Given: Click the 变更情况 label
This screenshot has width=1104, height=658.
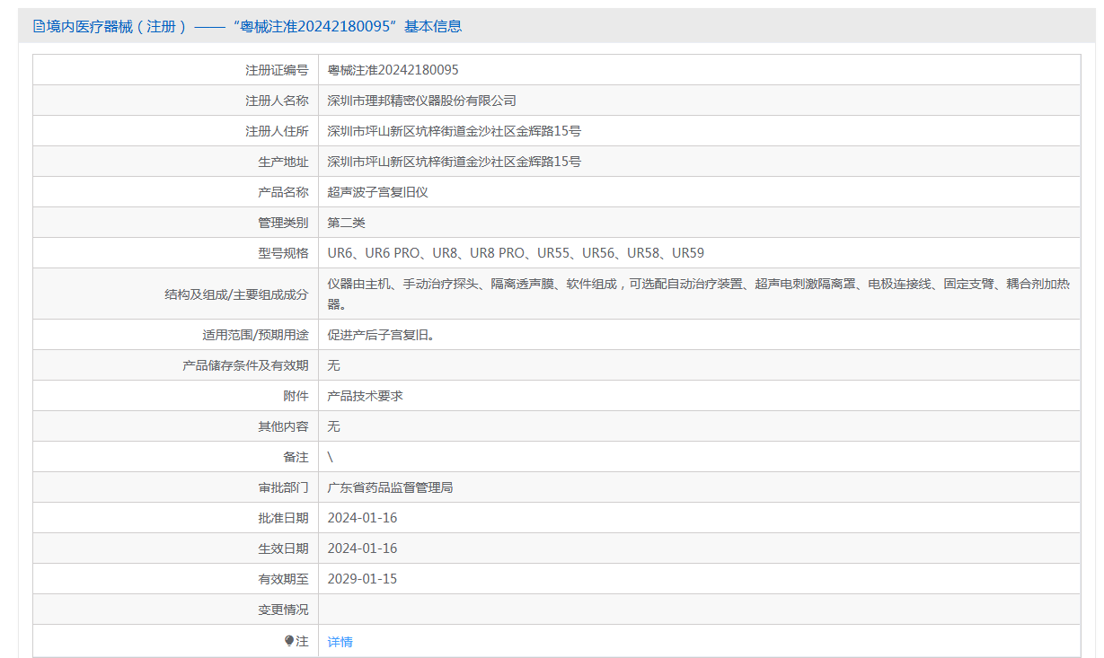Looking at the screenshot, I should pos(283,610).
